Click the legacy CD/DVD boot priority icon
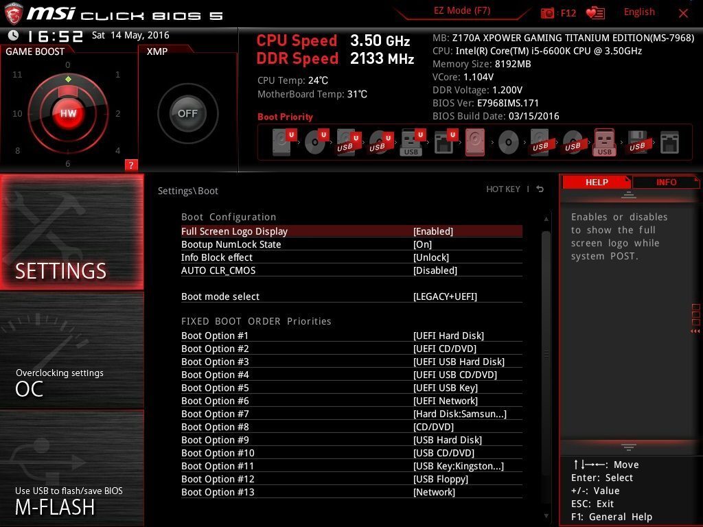This screenshot has width=703, height=527. tap(509, 143)
